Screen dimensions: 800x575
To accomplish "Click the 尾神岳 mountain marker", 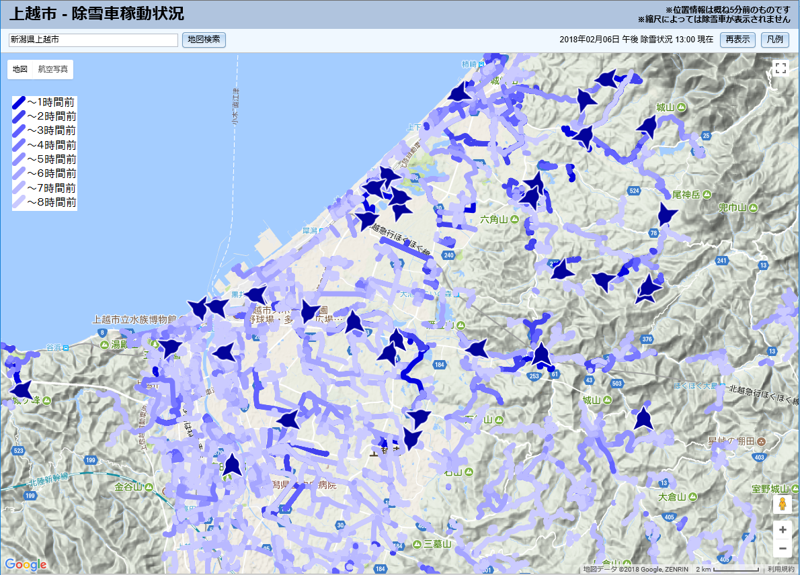I will (707, 195).
